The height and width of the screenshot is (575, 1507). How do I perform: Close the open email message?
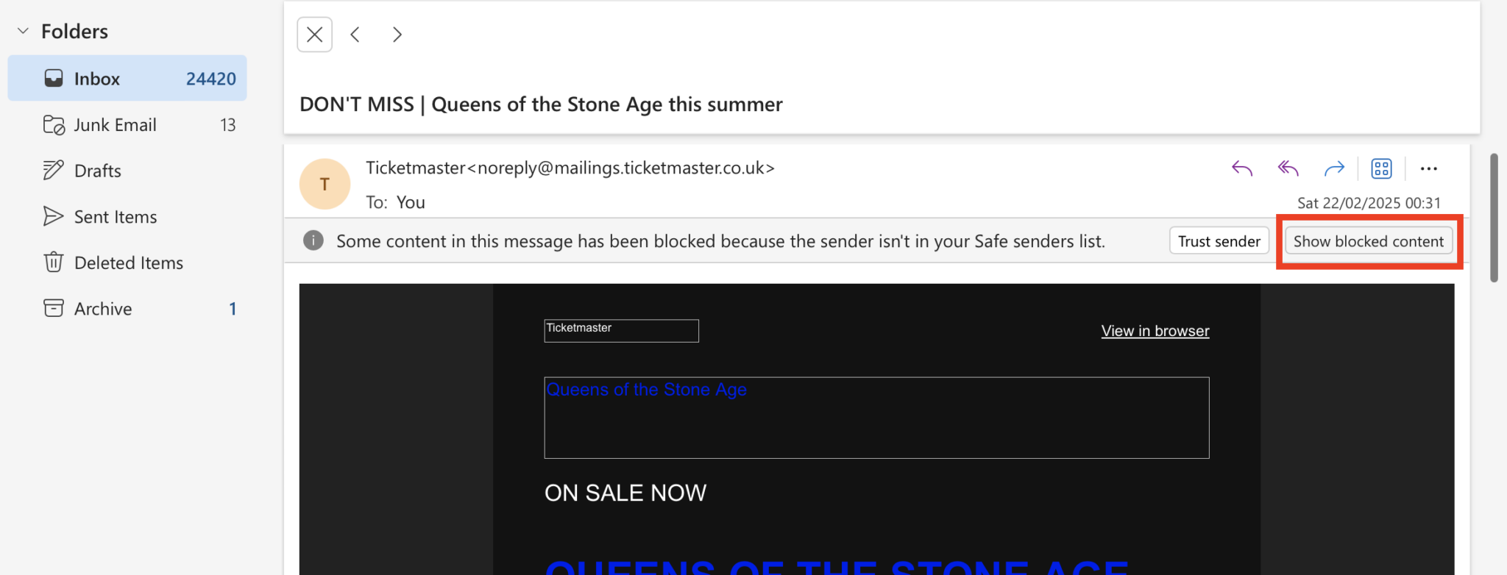coord(315,35)
